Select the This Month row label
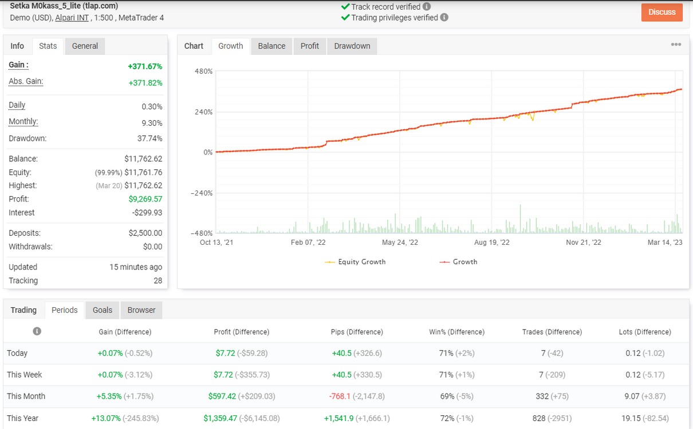The height and width of the screenshot is (429, 693). [26, 396]
